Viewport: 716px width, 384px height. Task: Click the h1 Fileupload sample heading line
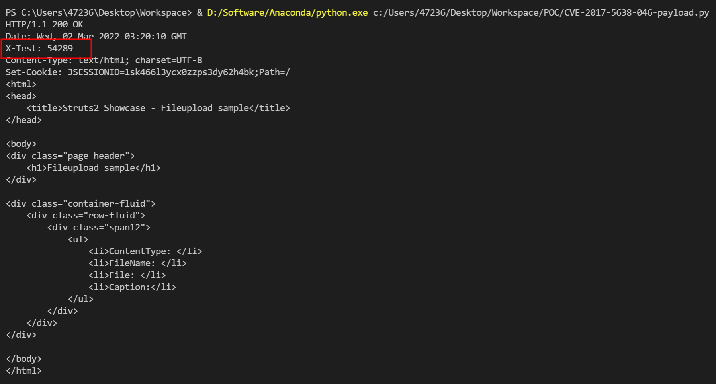click(94, 168)
